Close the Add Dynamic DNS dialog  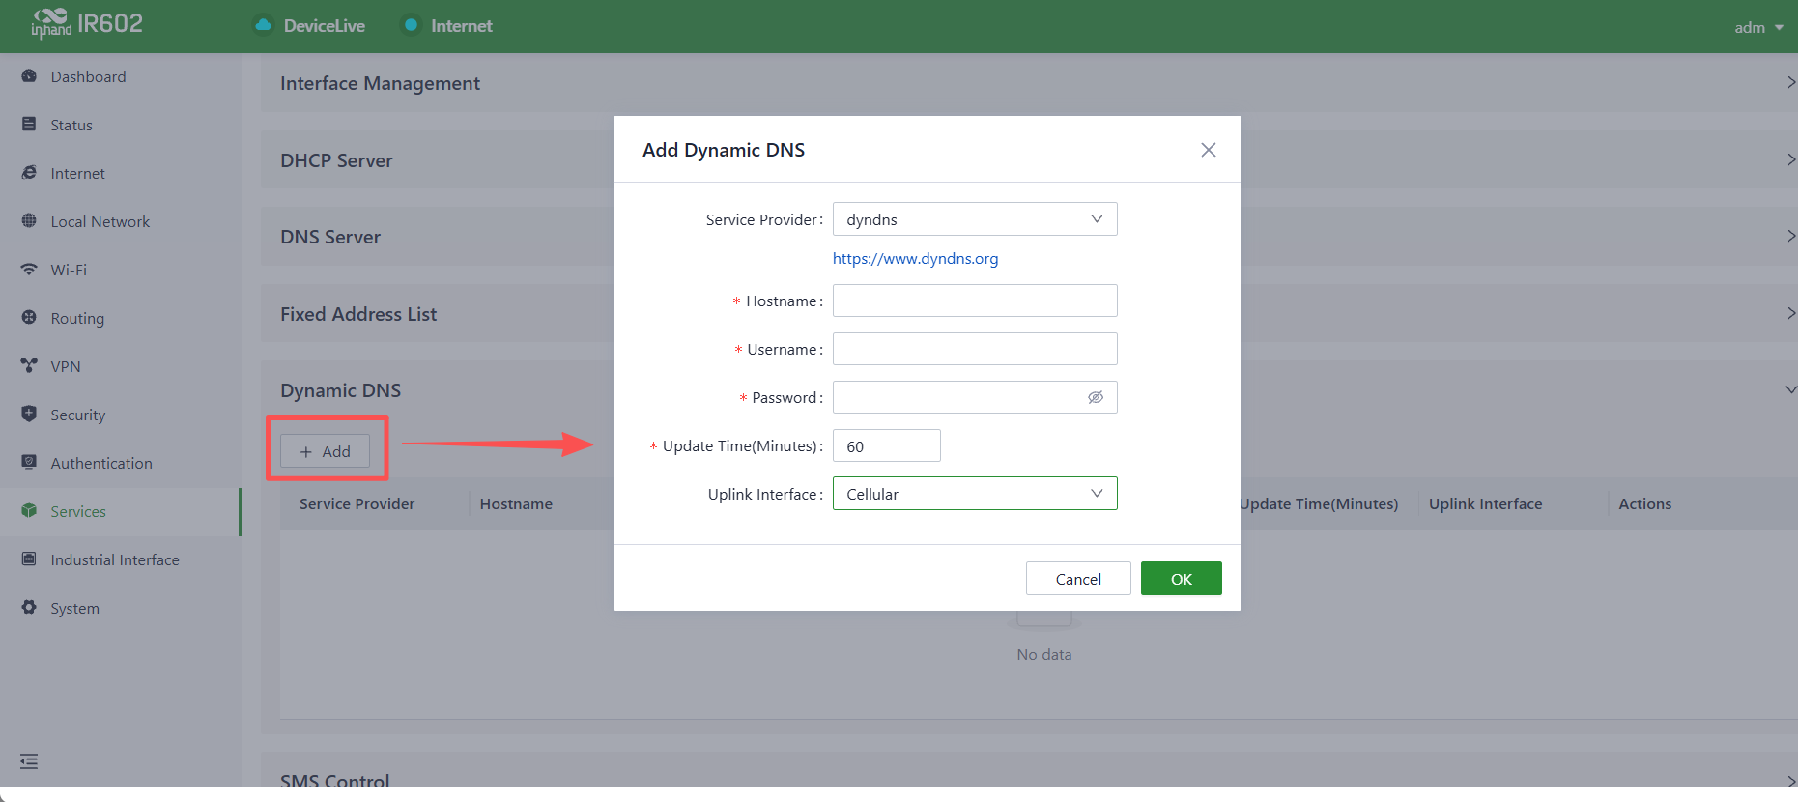pos(1208,150)
